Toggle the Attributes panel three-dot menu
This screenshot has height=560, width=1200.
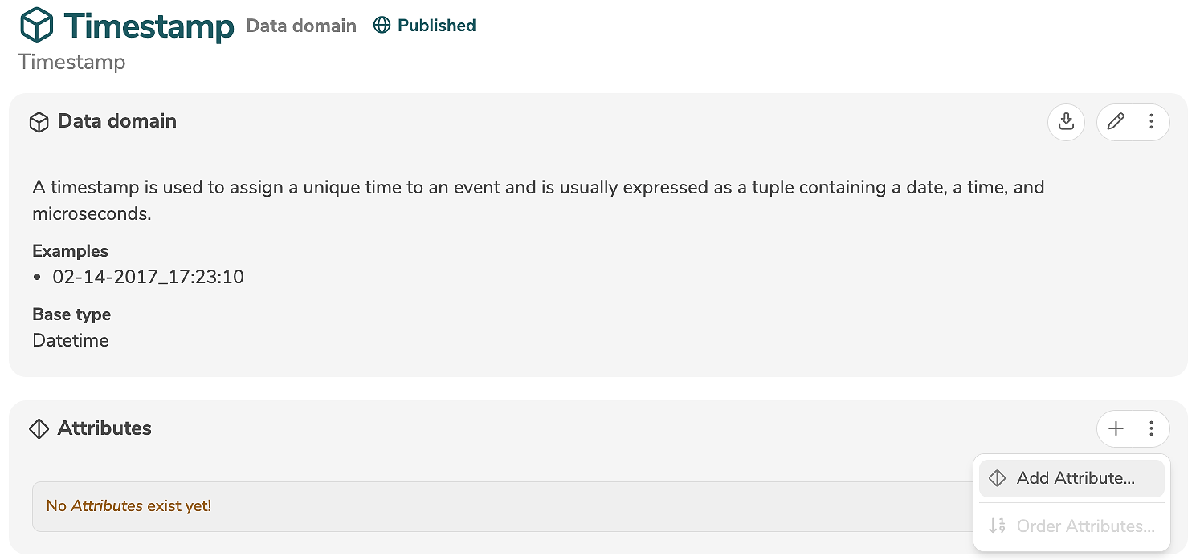1151,429
